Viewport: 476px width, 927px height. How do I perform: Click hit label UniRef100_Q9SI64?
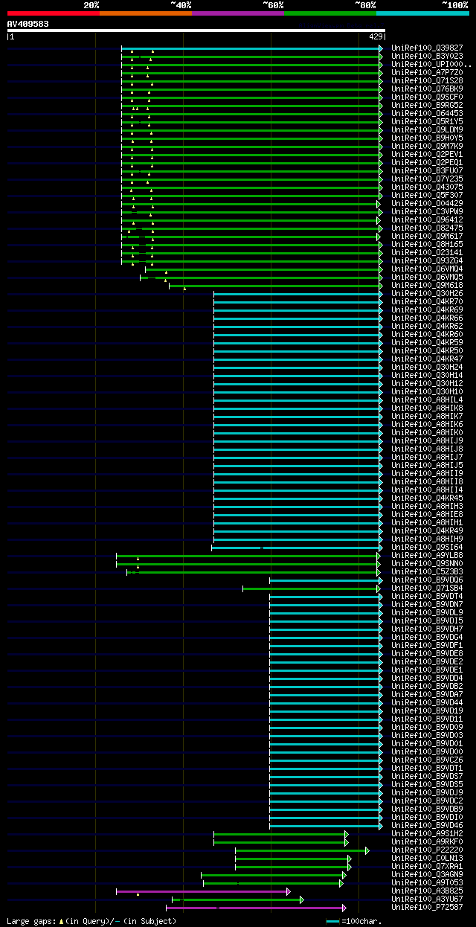(427, 548)
